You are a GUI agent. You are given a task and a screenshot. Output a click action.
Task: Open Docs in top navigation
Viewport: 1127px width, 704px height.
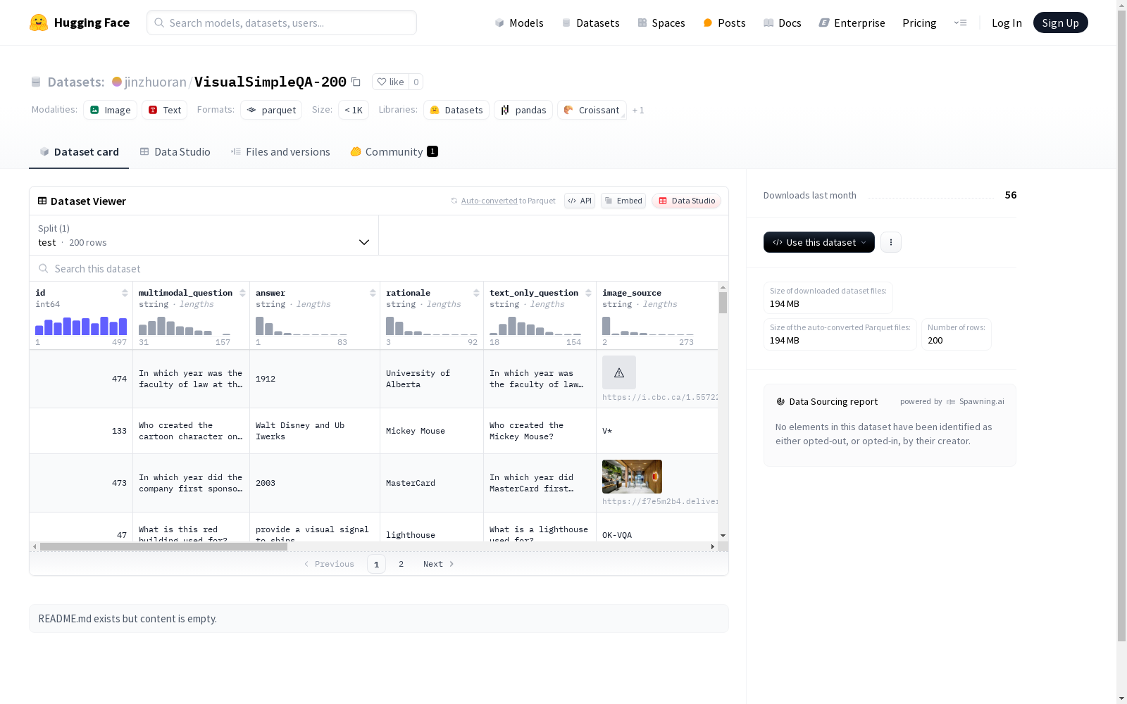click(783, 23)
